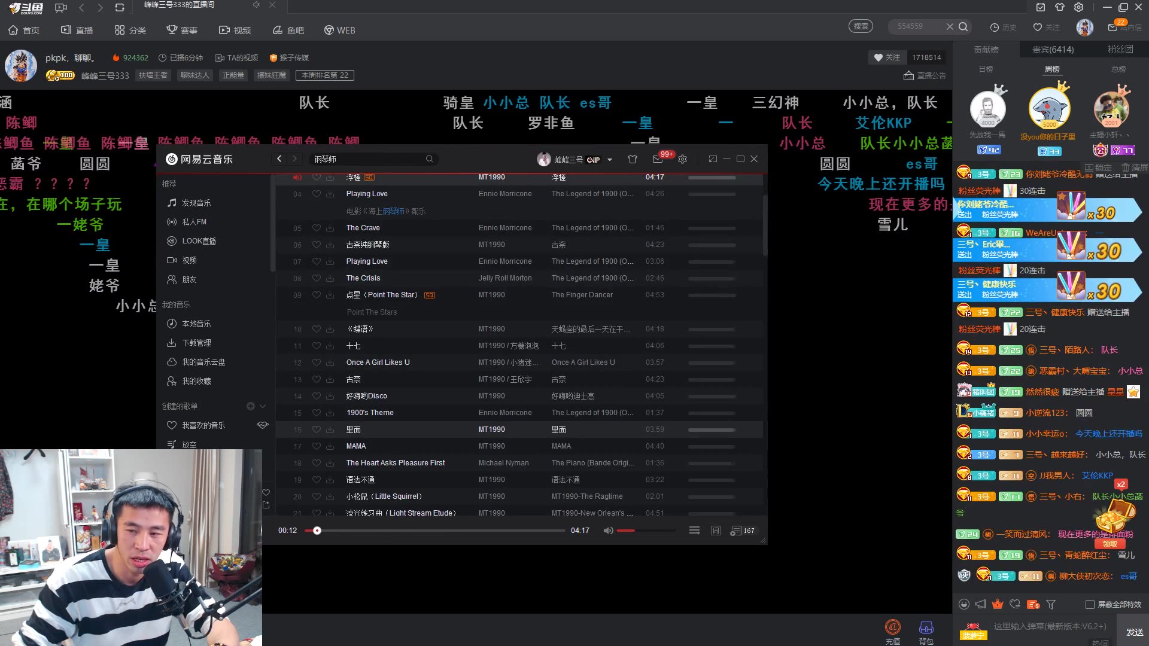
Task: Switch to 粉丝团 tab
Action: pos(1120,50)
